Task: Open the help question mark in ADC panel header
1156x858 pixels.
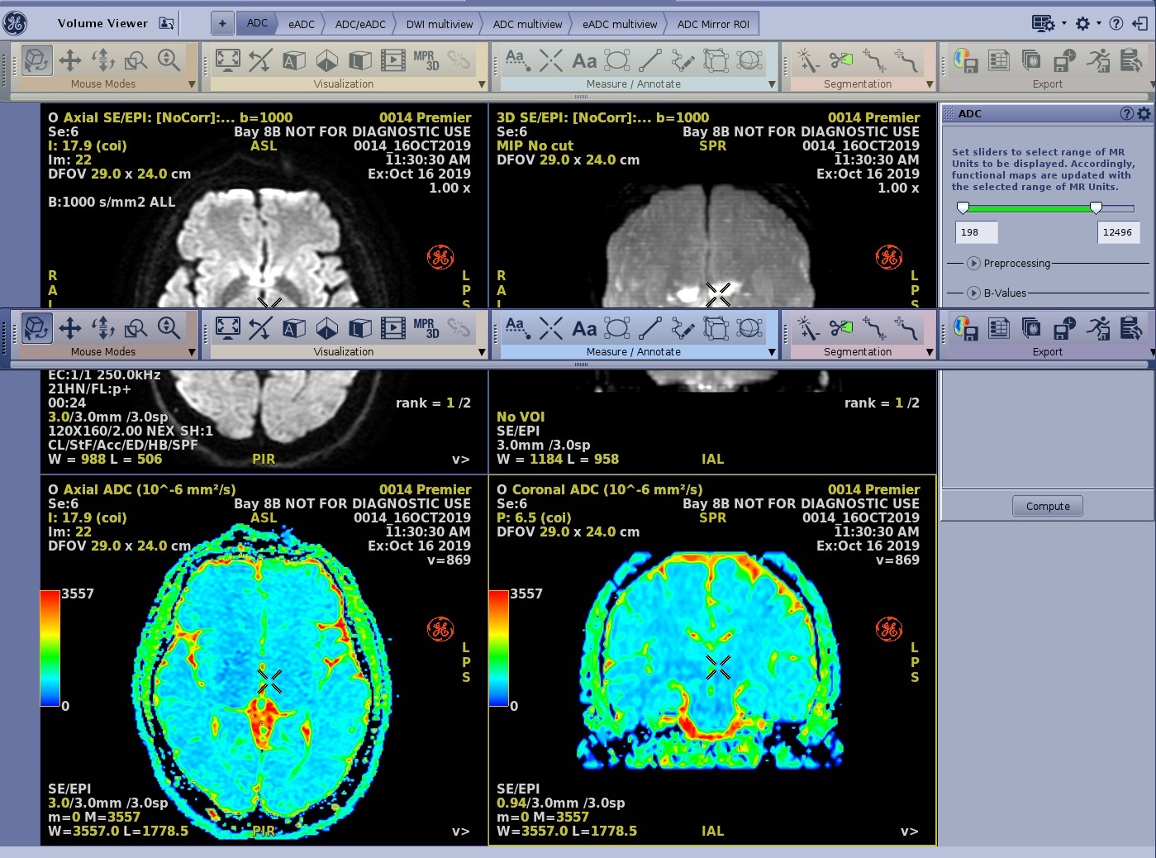Action: 1125,114
